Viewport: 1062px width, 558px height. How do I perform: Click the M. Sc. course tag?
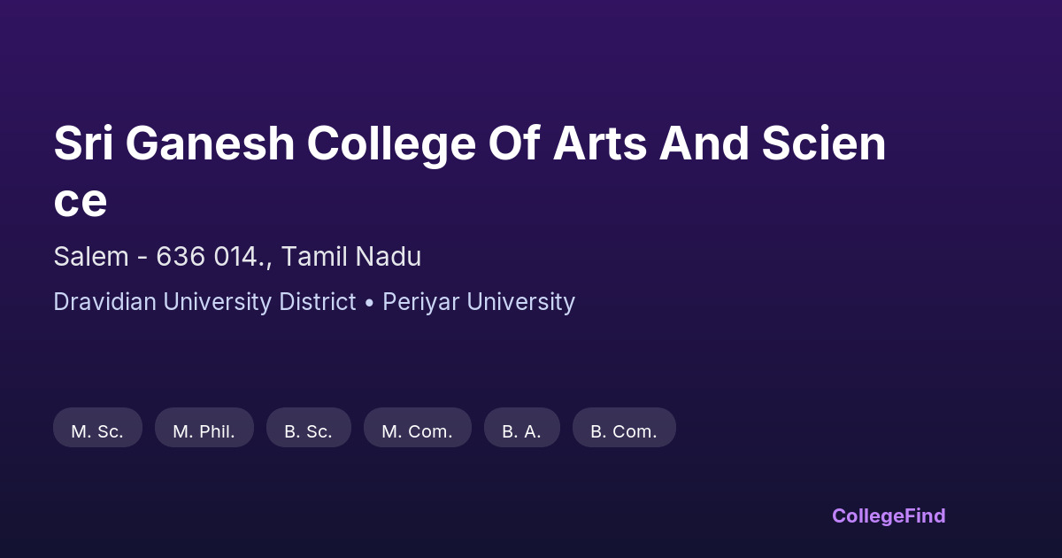pyautogui.click(x=97, y=431)
